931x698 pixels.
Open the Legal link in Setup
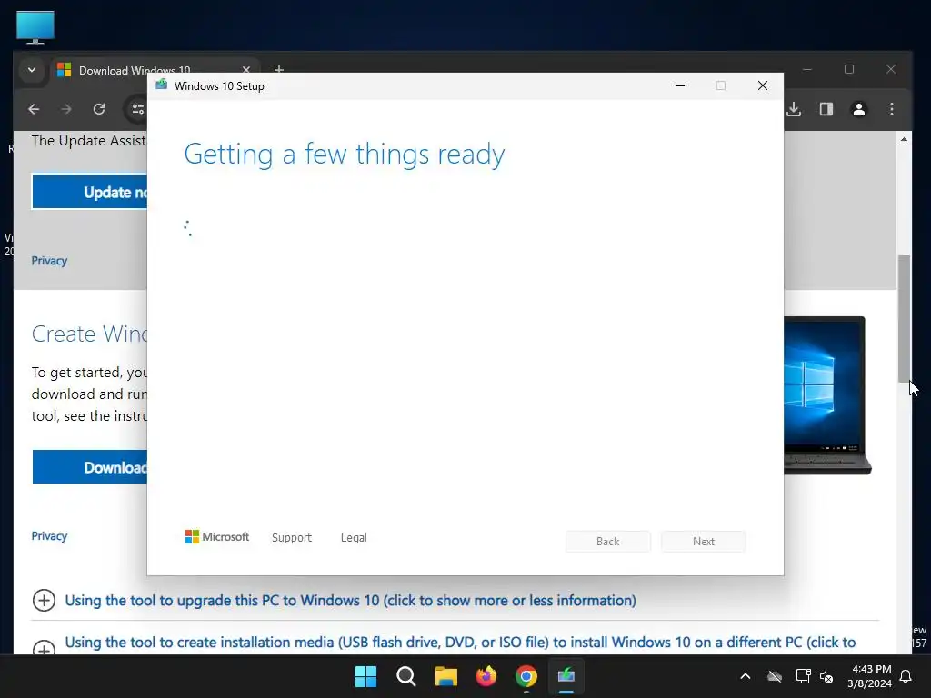click(354, 538)
